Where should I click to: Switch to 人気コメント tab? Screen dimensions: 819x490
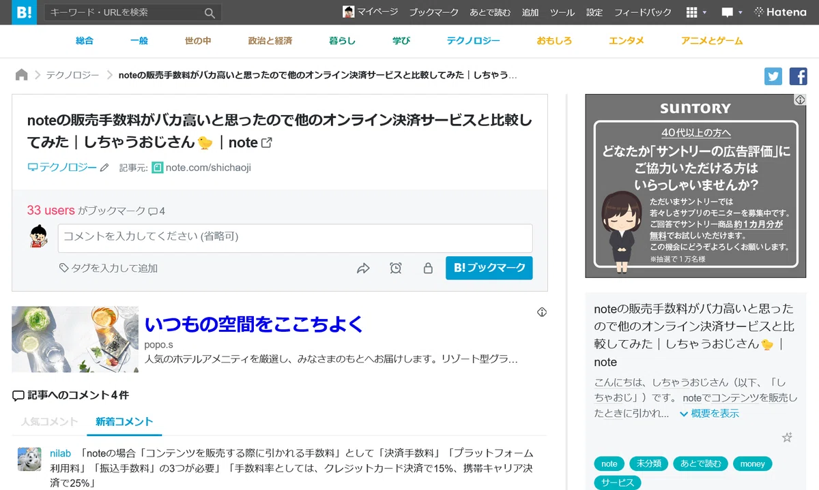point(49,422)
